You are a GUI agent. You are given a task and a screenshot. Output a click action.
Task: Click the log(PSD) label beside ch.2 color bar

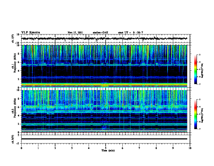(202, 115)
